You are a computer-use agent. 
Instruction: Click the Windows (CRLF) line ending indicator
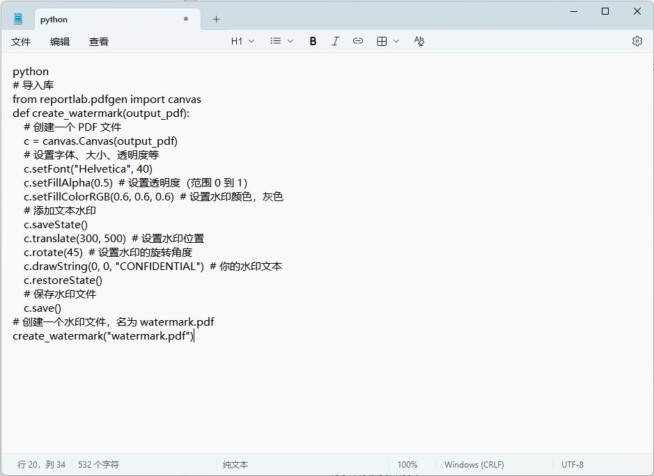tap(474, 464)
